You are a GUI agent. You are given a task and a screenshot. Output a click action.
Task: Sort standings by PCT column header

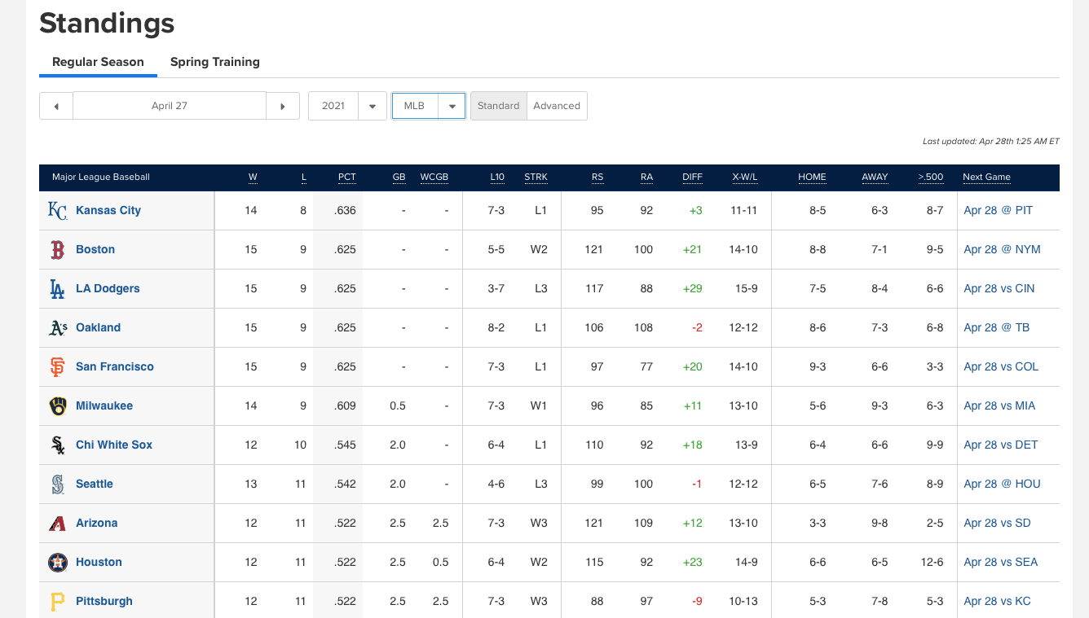(x=347, y=177)
